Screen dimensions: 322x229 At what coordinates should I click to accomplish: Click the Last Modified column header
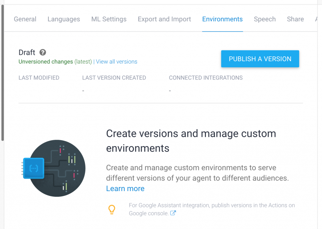[x=39, y=78]
